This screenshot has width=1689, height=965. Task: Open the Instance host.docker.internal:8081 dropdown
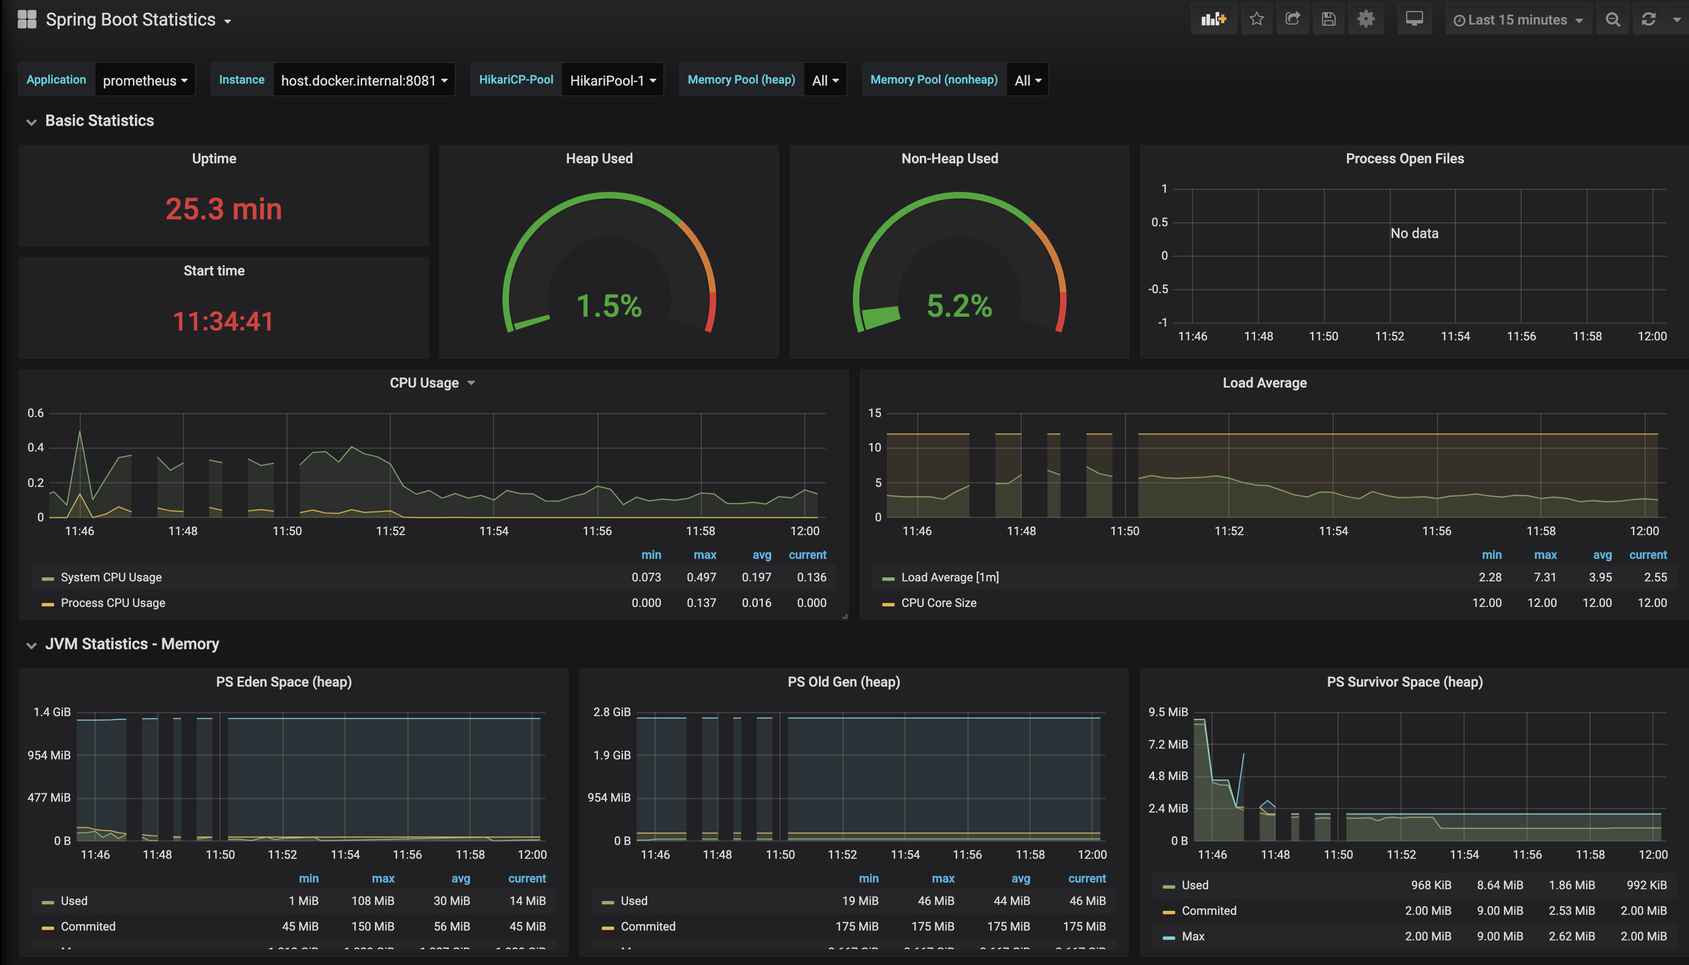[x=363, y=80]
